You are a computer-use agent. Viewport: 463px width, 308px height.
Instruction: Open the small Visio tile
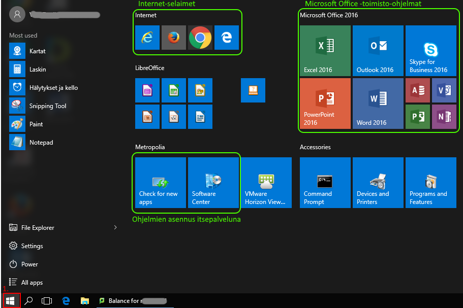(x=444, y=90)
